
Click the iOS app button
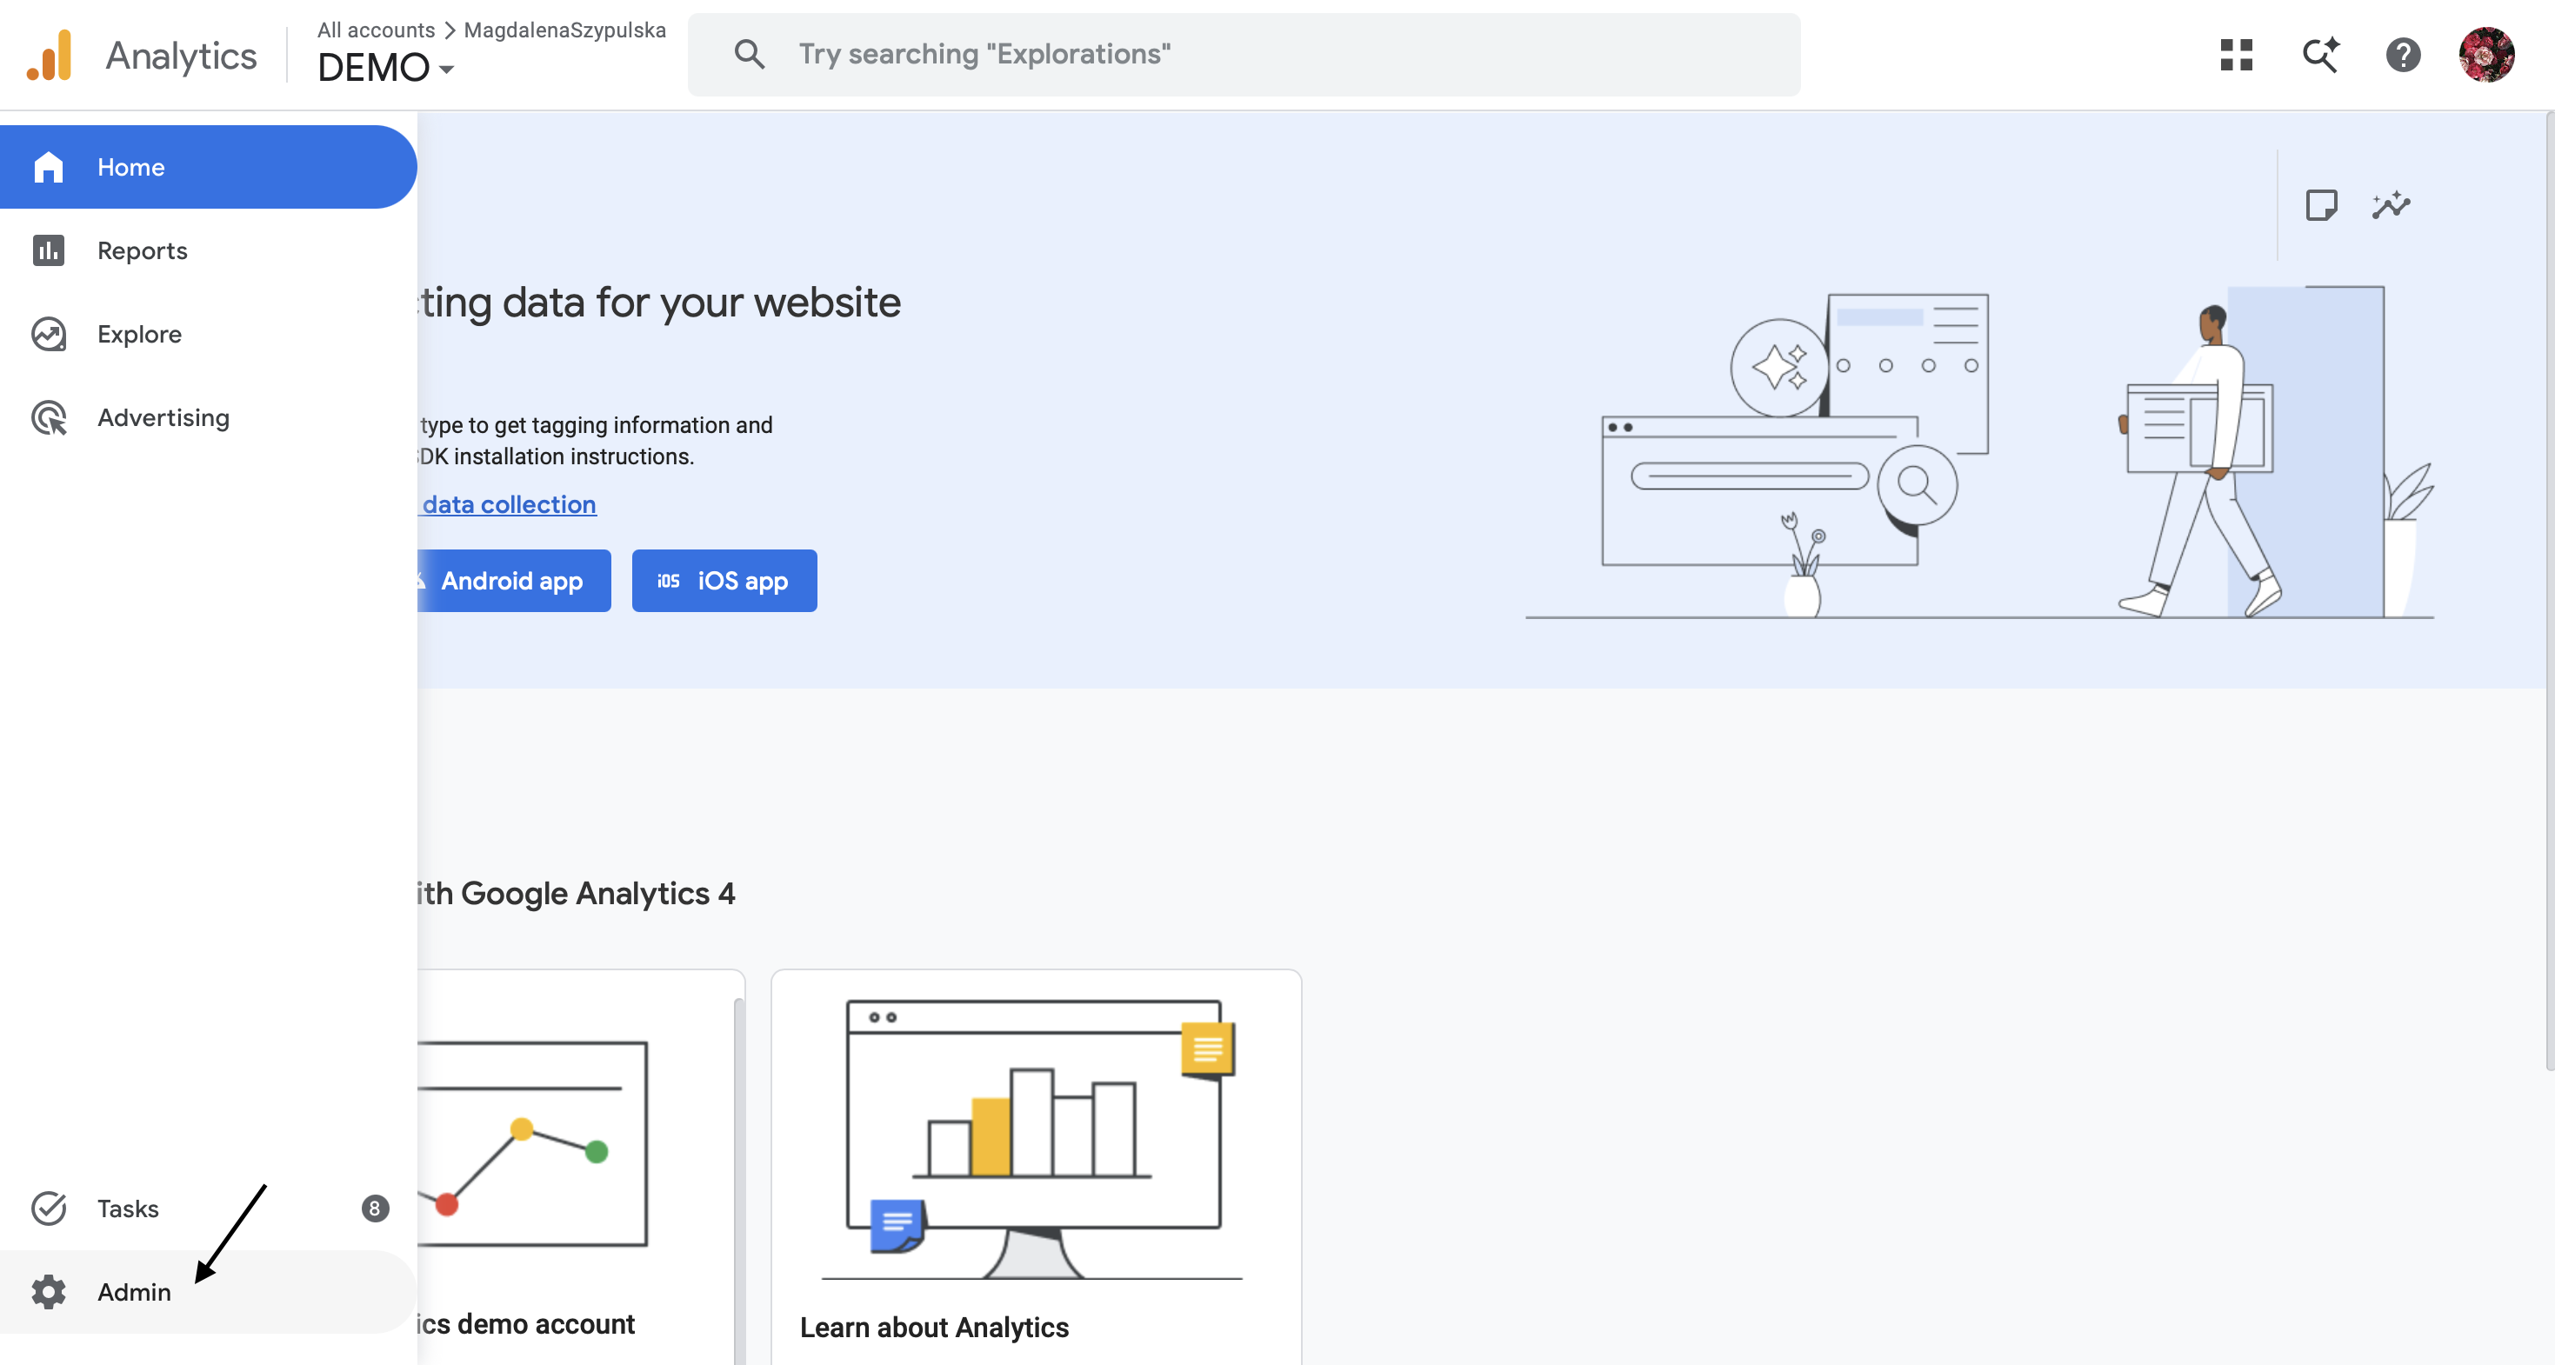point(724,581)
